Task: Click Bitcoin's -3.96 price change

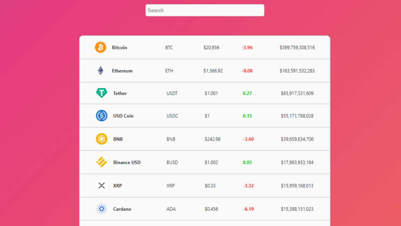Action: (x=247, y=48)
